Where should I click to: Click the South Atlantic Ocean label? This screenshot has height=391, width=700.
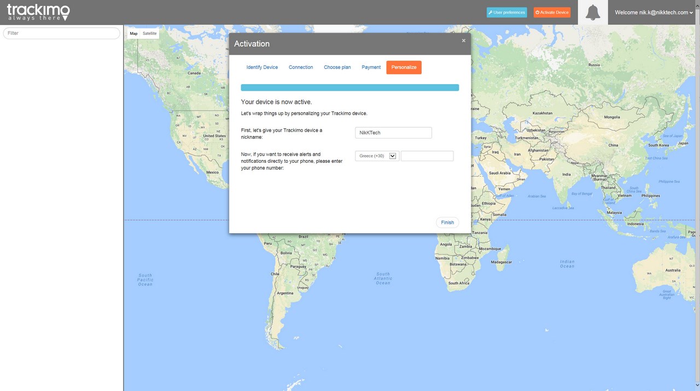click(383, 279)
